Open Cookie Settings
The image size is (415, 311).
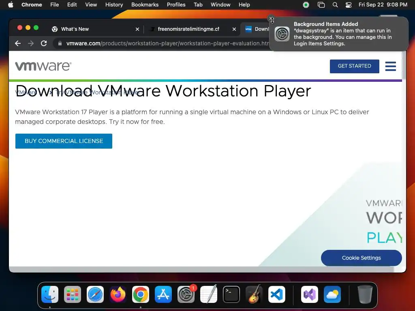coord(362,258)
